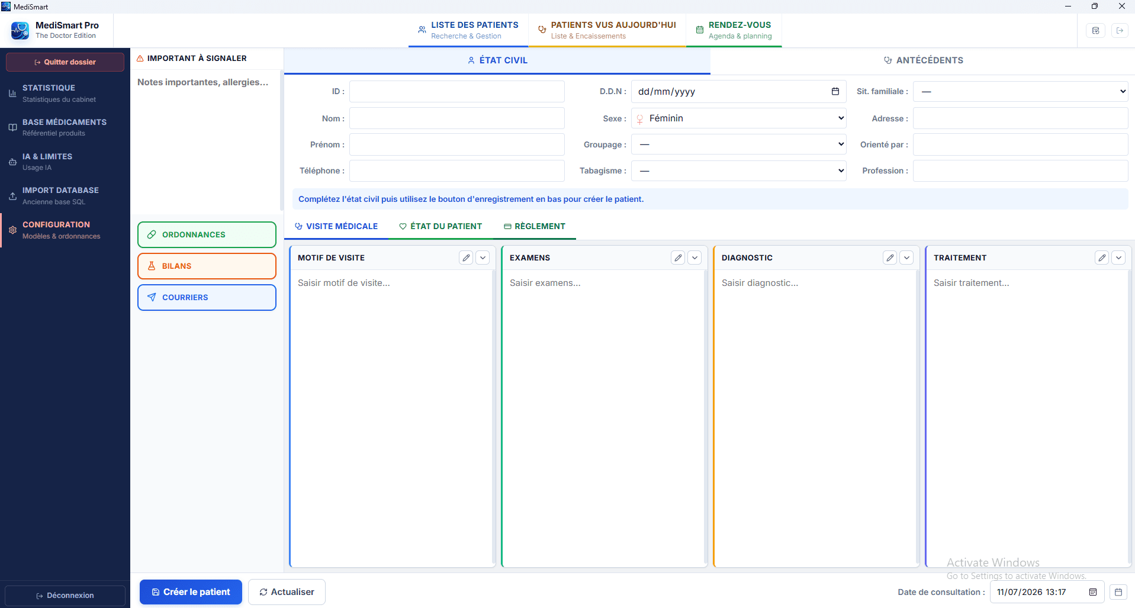Open the Sexe dropdown
This screenshot has width=1135, height=608.
pyautogui.click(x=738, y=118)
